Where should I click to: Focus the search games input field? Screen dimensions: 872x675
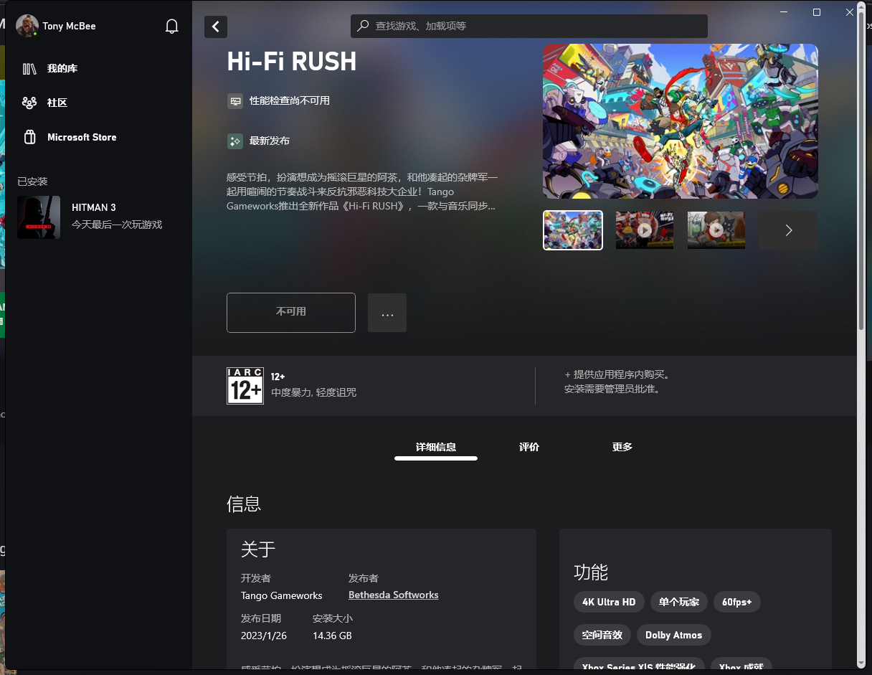(x=529, y=26)
